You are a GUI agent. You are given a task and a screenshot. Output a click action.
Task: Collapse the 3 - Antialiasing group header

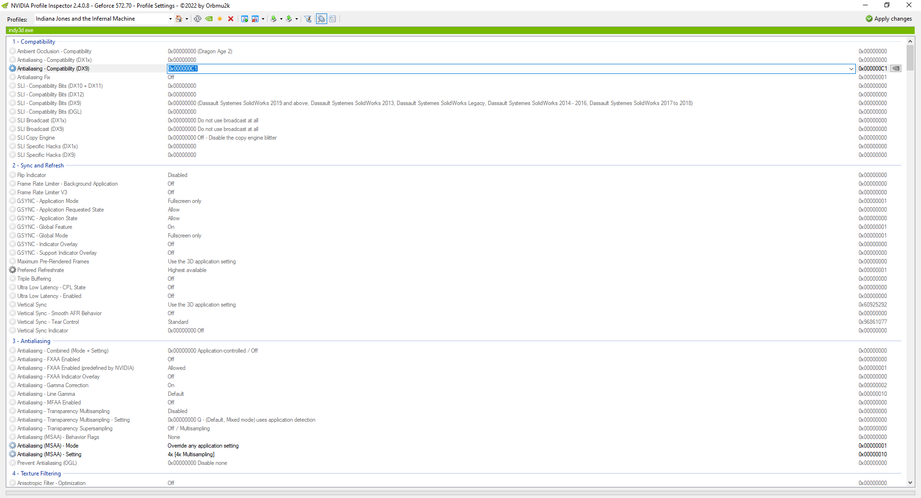coord(31,341)
